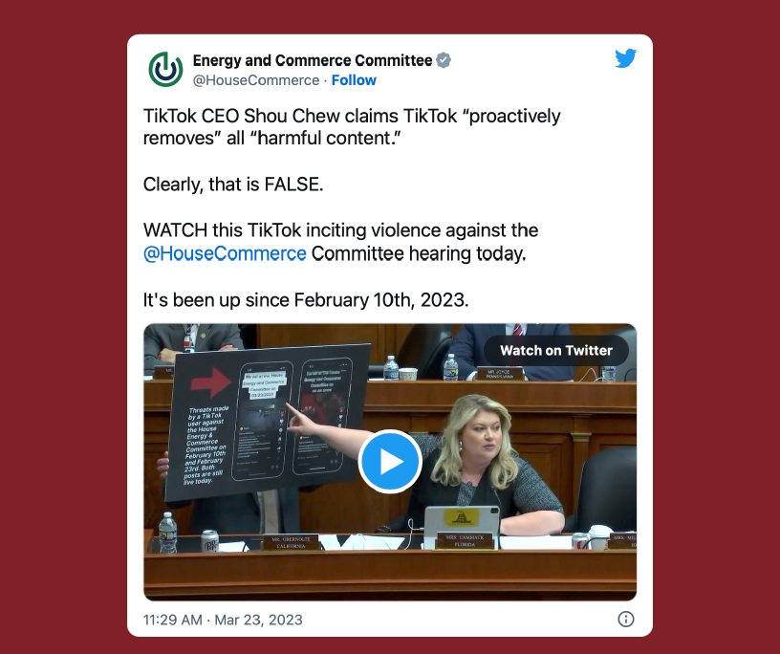This screenshot has width=780, height=654.
Task: Click the yellow flag sticker on the tablet
Action: point(461,517)
